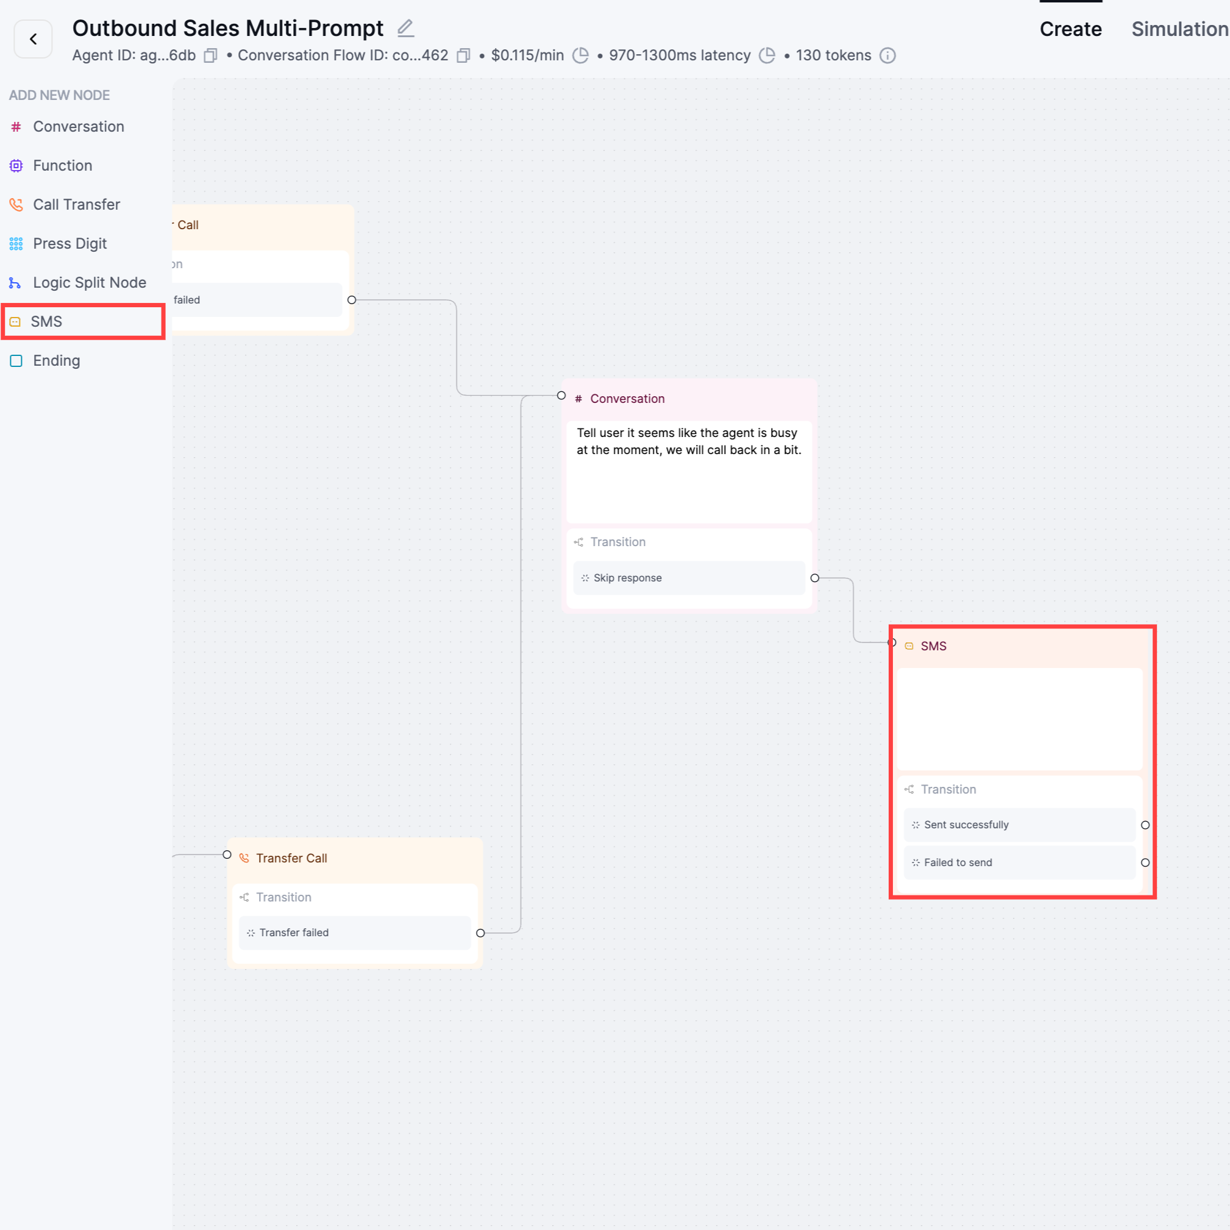Add a Function node
The height and width of the screenshot is (1230, 1230).
[62, 165]
